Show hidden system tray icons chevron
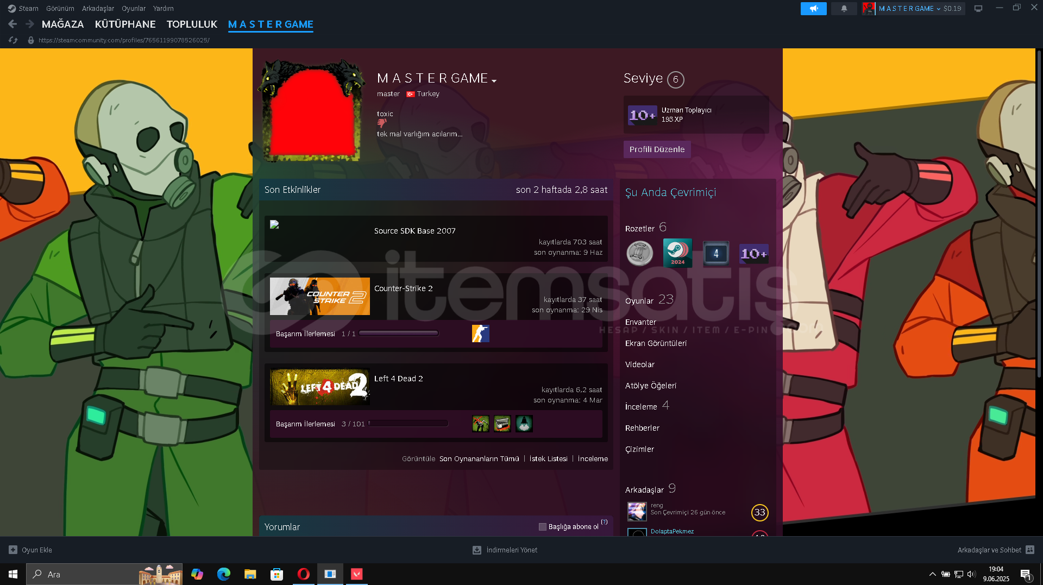This screenshot has width=1043, height=585. [932, 574]
